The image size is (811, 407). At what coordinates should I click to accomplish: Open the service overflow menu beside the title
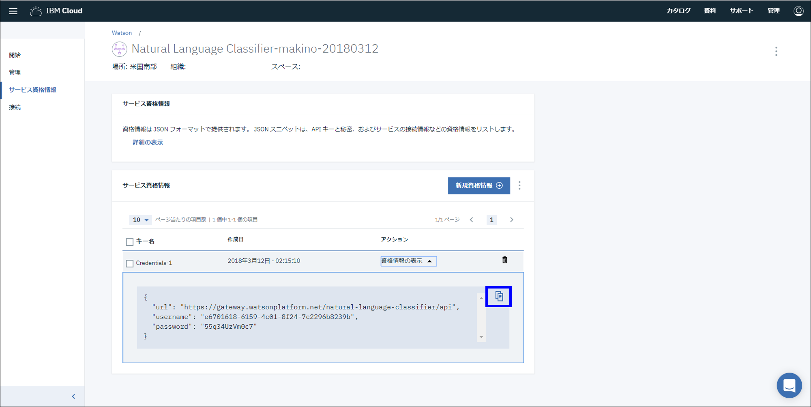pyautogui.click(x=776, y=51)
